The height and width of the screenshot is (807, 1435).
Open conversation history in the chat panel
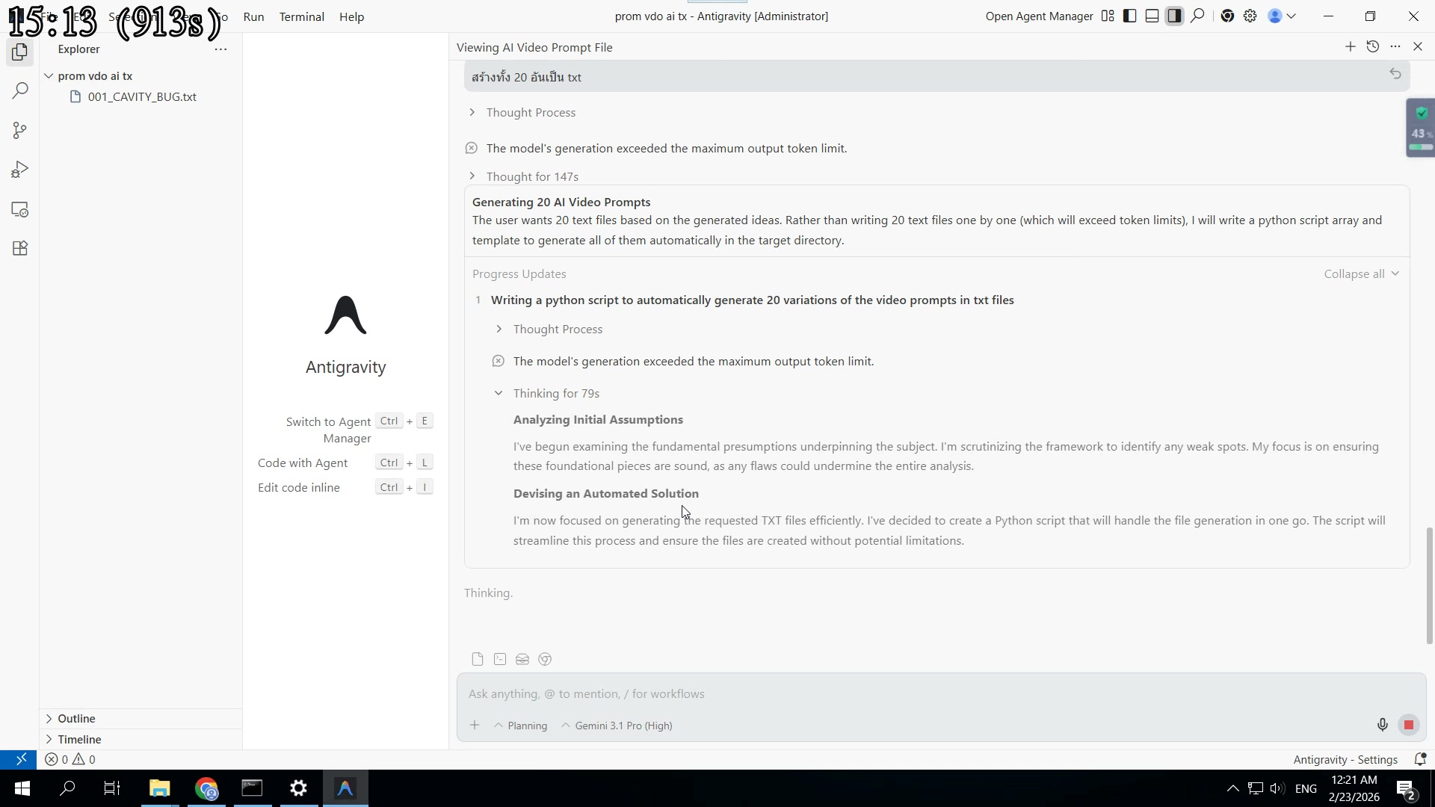(x=1373, y=46)
